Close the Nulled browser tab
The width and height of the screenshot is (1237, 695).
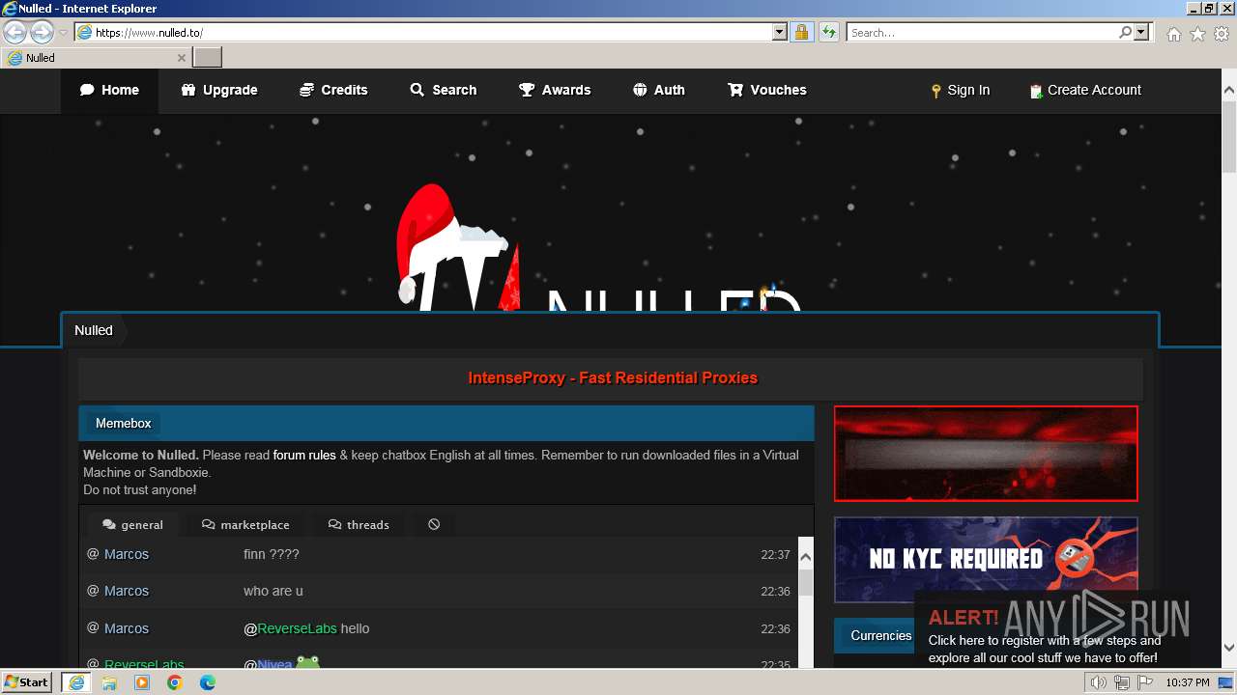pos(181,58)
